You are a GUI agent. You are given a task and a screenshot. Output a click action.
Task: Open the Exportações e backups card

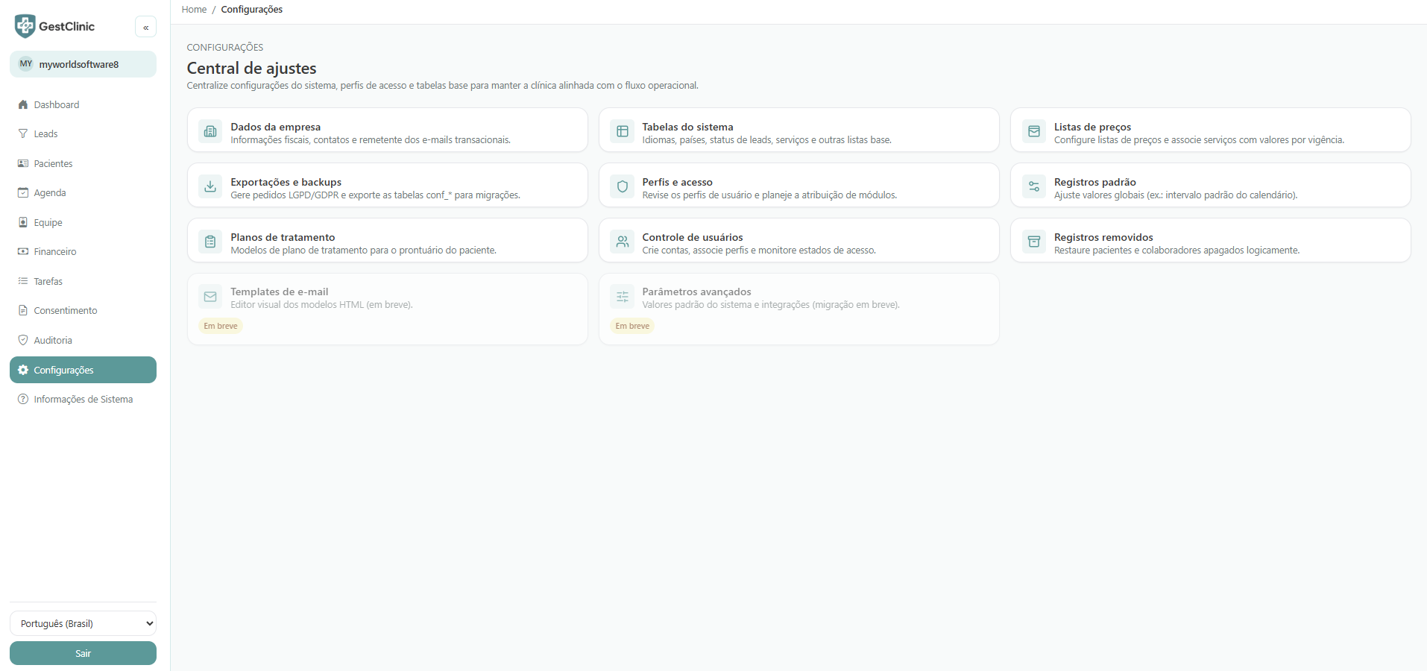[x=387, y=185]
